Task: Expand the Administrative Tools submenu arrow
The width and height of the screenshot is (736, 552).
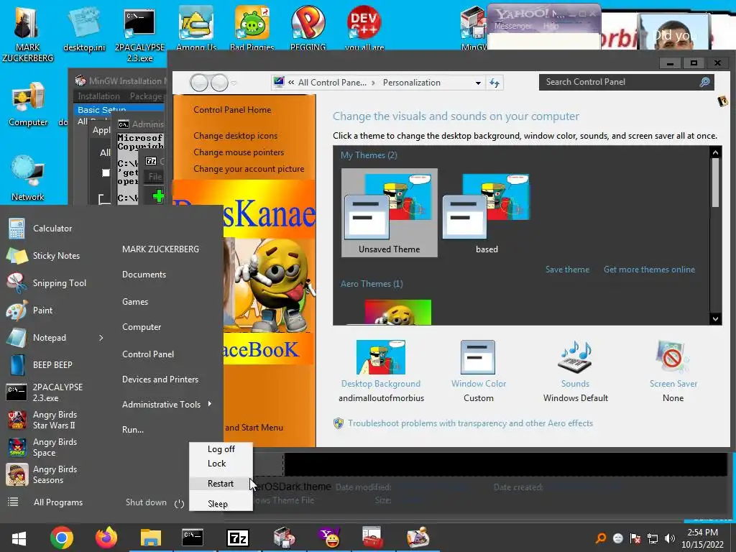Action: [210, 404]
